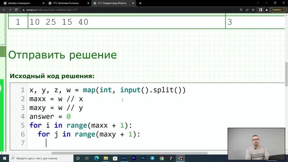The height and width of the screenshot is (162, 288).
Task: Click code line "for i in range(maxx + 1):"
Action: tap(81, 126)
